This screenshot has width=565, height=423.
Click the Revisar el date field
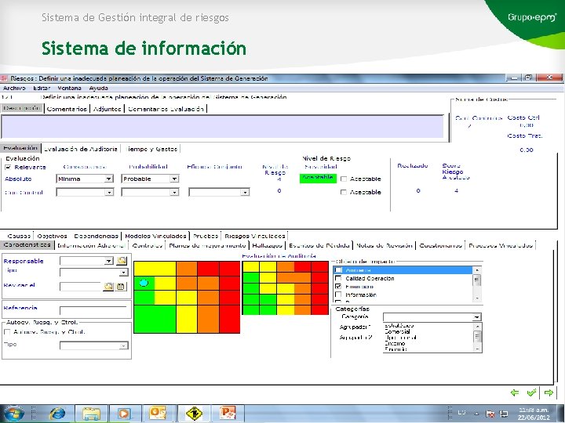(x=81, y=287)
